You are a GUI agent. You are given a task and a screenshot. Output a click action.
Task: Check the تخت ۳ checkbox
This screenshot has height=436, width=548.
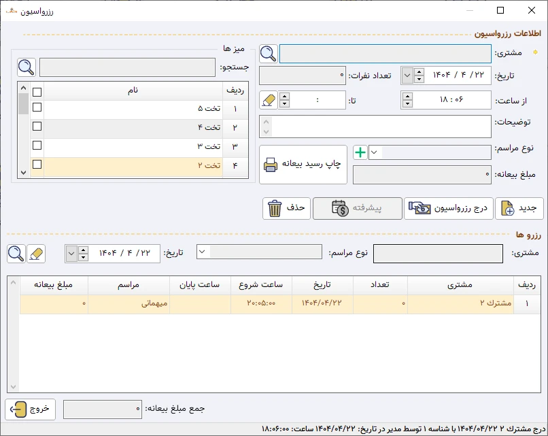(x=37, y=145)
